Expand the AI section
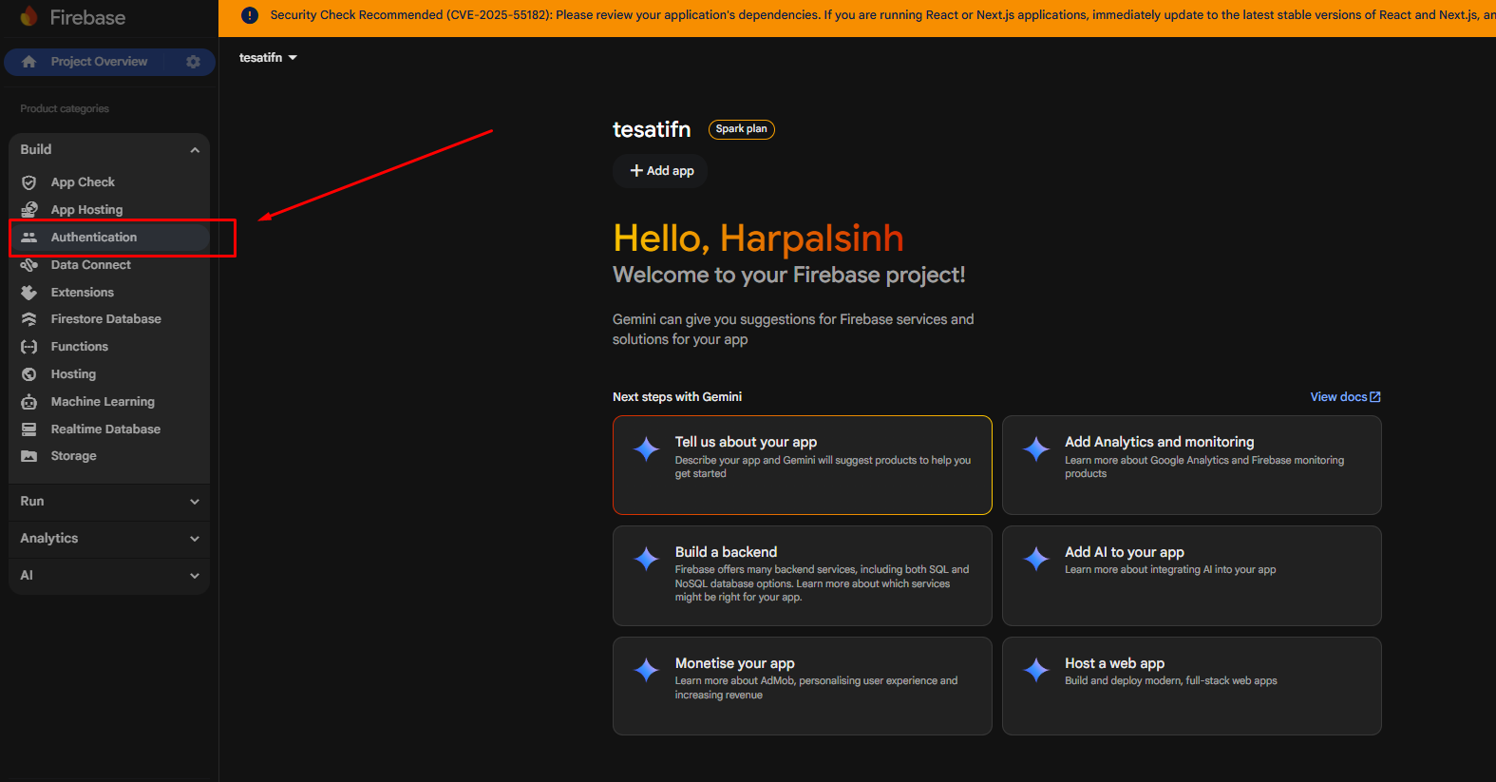 coord(109,576)
